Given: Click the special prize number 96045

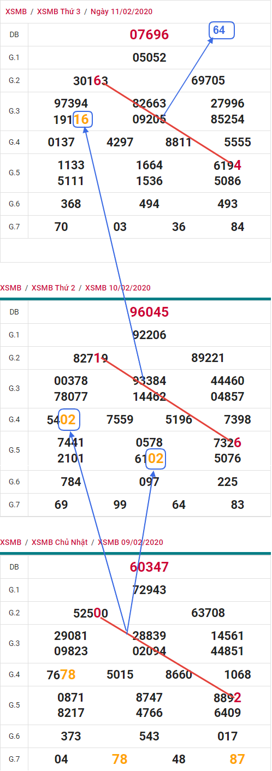Looking at the screenshot, I should pos(149,312).
